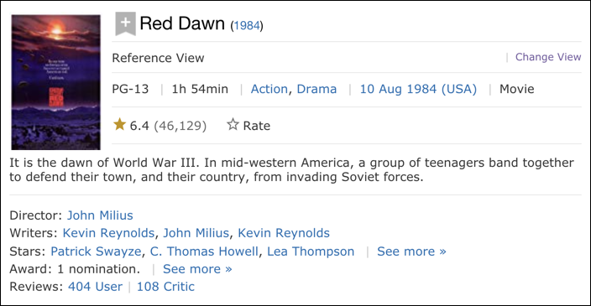Add Red Dawn to watchlist ribbon icon
The image size is (591, 306).
coord(125,23)
